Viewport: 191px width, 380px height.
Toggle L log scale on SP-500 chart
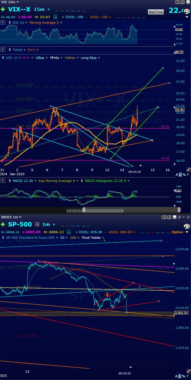pyautogui.click(x=180, y=376)
